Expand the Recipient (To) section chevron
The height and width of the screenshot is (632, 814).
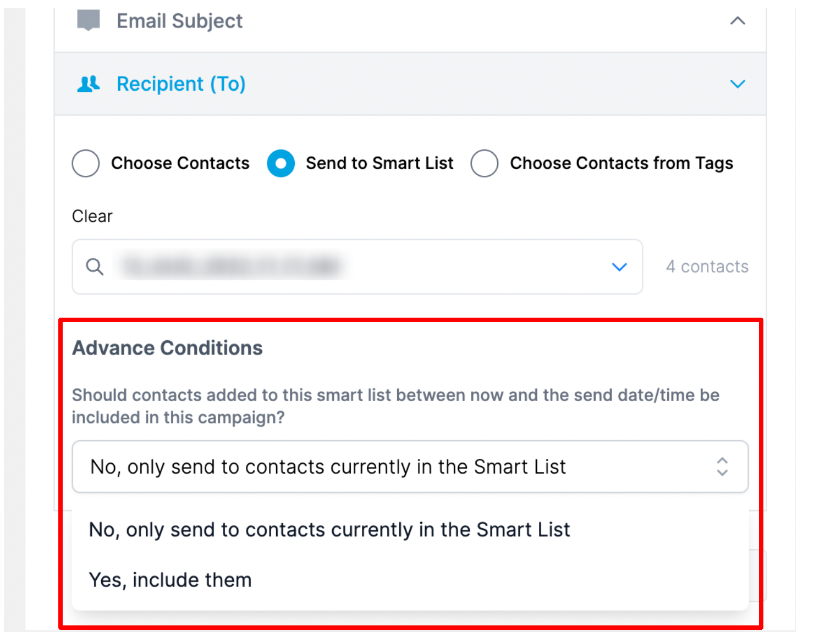tap(737, 84)
